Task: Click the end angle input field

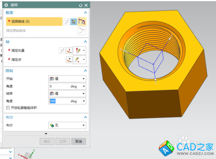Action: 67,101
